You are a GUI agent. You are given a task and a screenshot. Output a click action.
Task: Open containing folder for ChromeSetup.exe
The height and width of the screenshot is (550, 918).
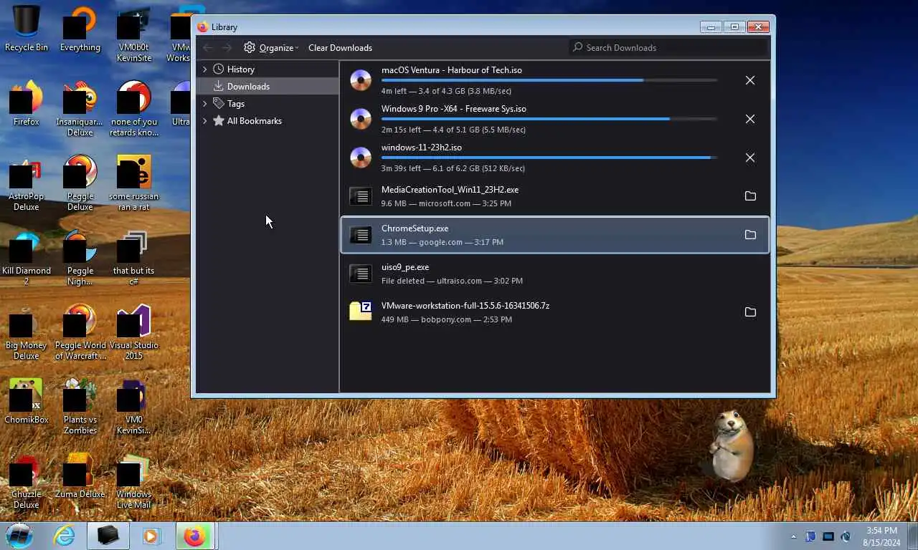[750, 235]
